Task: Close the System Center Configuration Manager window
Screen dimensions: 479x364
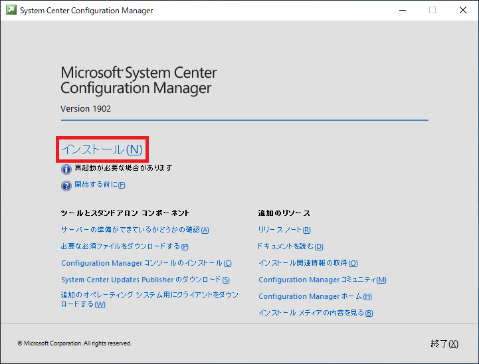Action: coord(463,10)
